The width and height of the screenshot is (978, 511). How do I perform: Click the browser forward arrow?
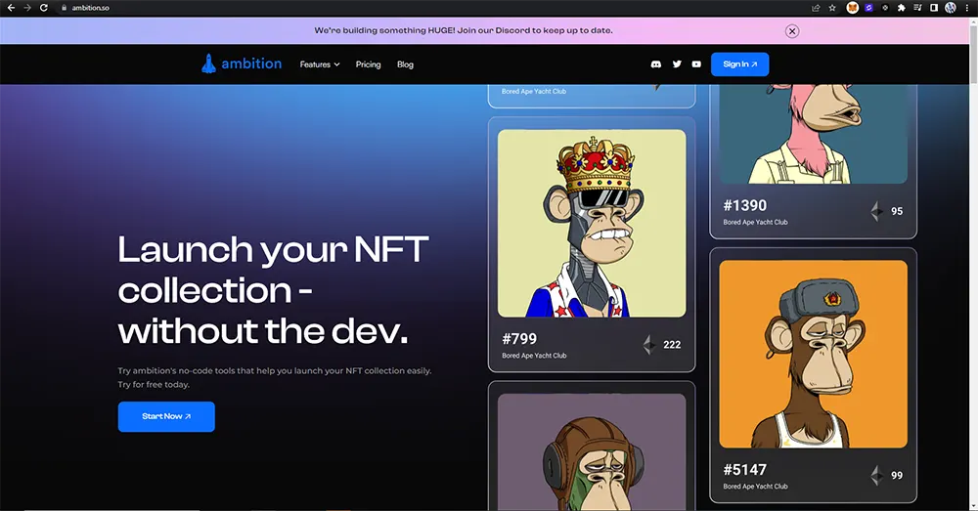(x=26, y=8)
